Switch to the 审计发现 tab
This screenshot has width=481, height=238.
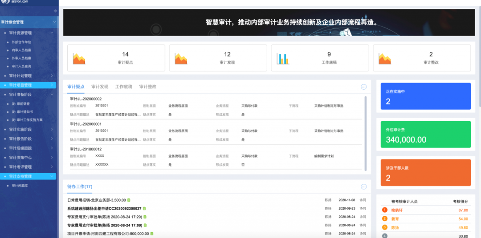(100, 87)
